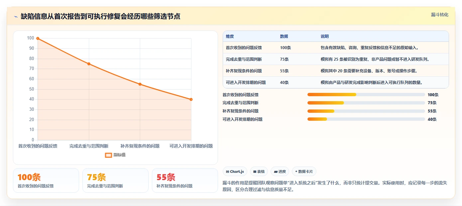Click table value 55条

[285, 71]
